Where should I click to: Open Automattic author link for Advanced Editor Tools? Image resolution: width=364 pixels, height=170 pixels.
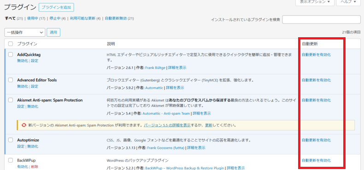[154, 88]
